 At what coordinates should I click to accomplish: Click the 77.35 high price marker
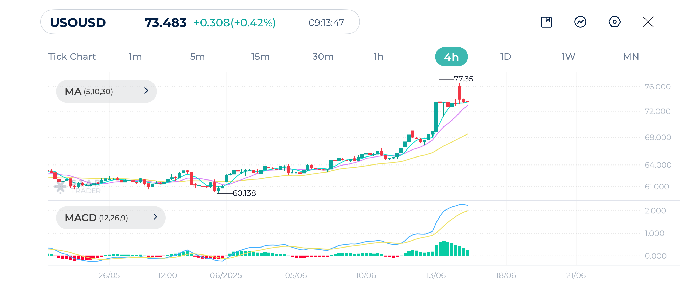[463, 79]
